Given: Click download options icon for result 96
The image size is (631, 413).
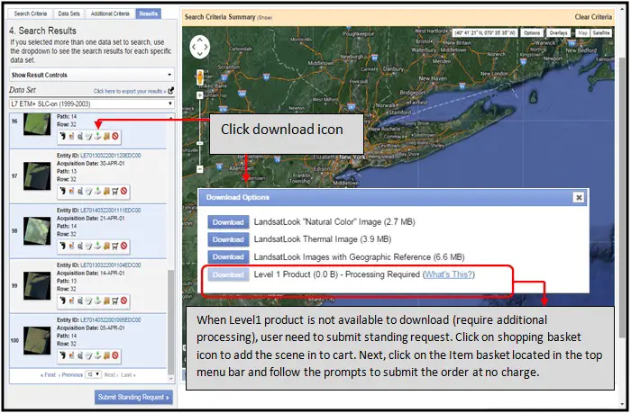Looking at the screenshot, I should click(97, 136).
